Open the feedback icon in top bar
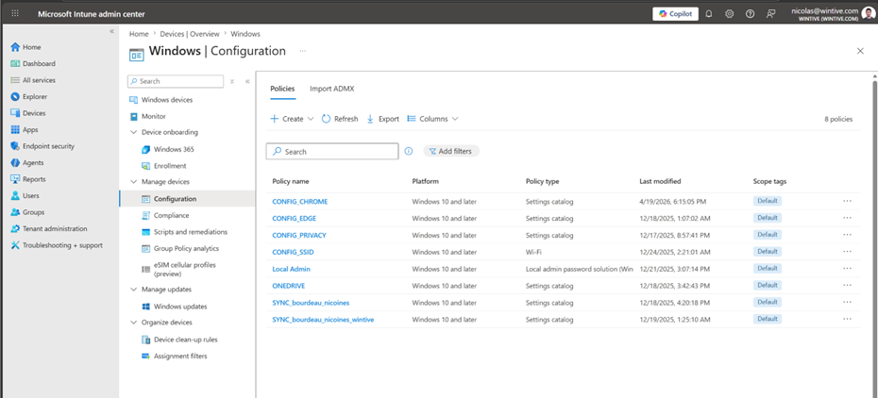Screen dimensions: 878x398 pos(770,14)
